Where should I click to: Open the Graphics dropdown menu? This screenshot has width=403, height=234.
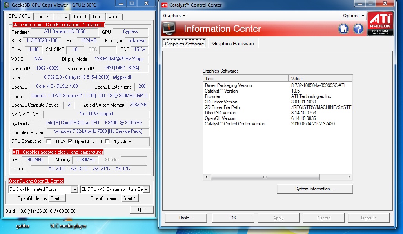pos(174,16)
